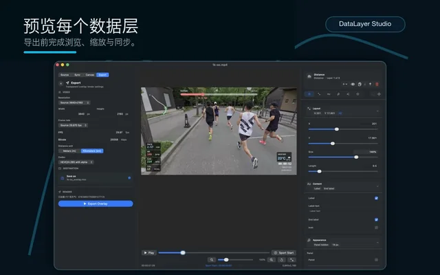Check the Panel checkbox
This screenshot has width=440, height=275.
(x=376, y=260)
